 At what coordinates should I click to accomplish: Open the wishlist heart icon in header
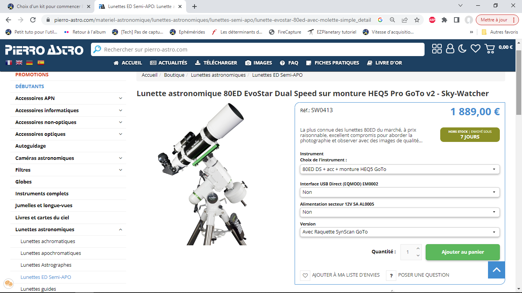pos(475,48)
